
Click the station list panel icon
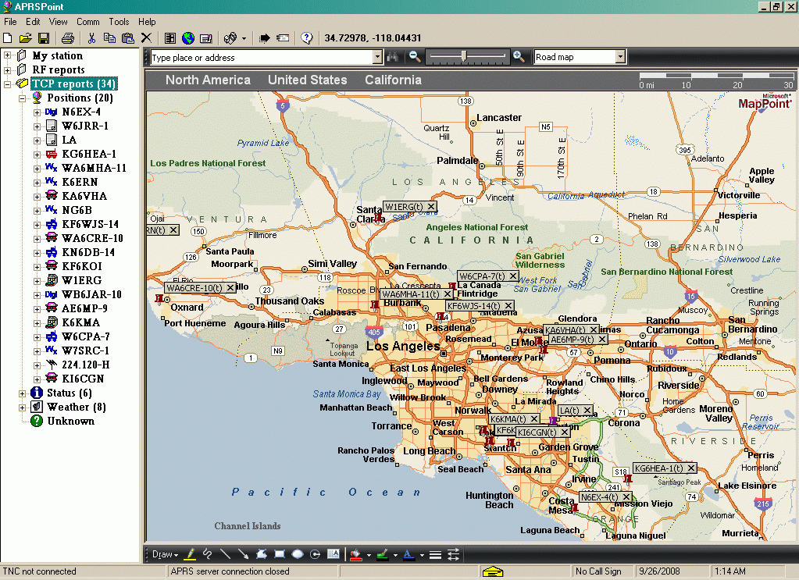(170, 37)
